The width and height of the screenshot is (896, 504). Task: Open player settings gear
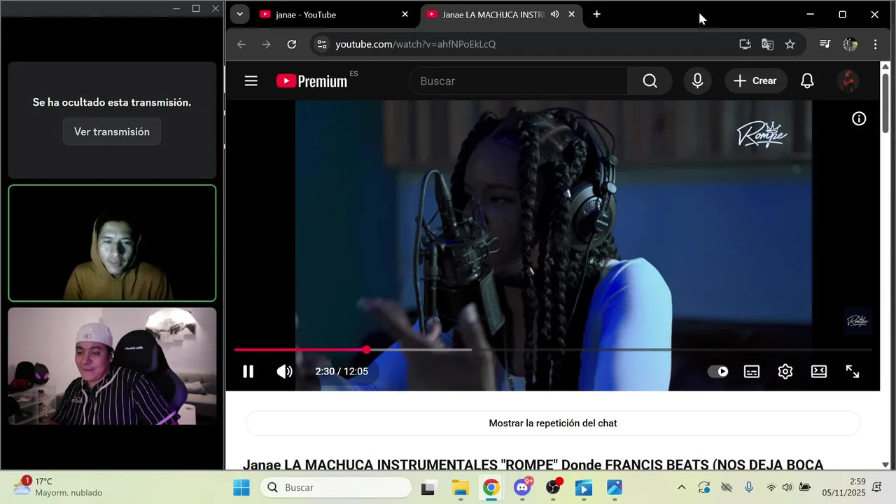[785, 372]
